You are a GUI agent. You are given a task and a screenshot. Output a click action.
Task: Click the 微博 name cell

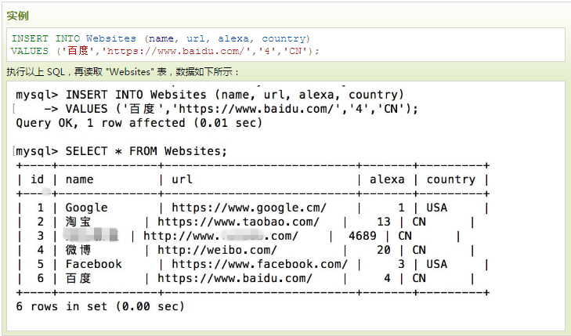click(x=78, y=250)
